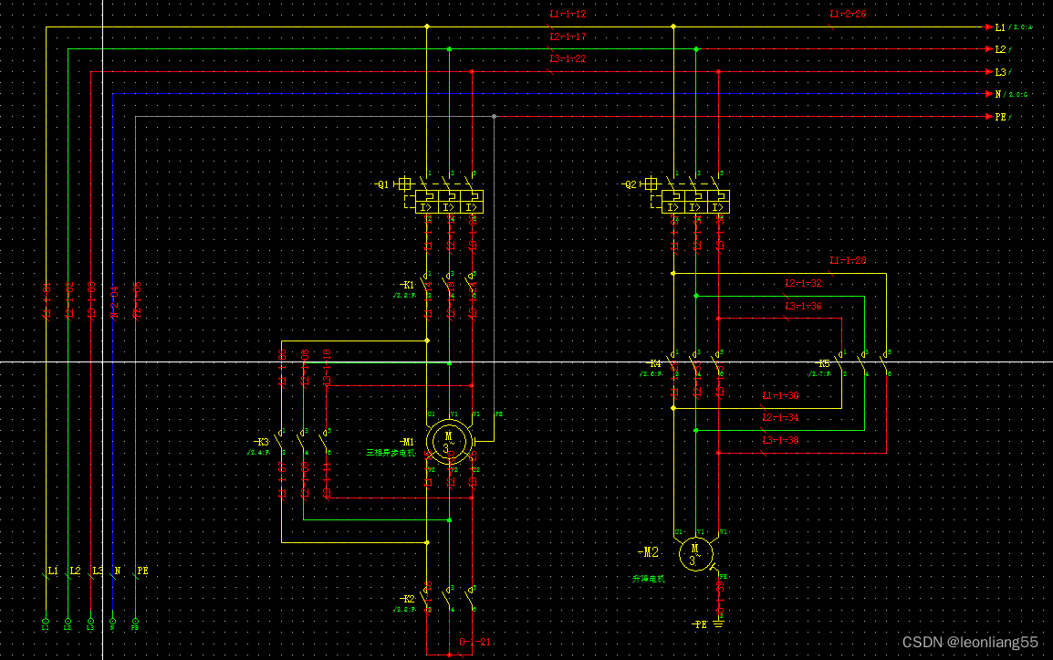Click the yellow L1 junction dot above Q1
Screen dimensions: 1053x660
[x=427, y=26]
